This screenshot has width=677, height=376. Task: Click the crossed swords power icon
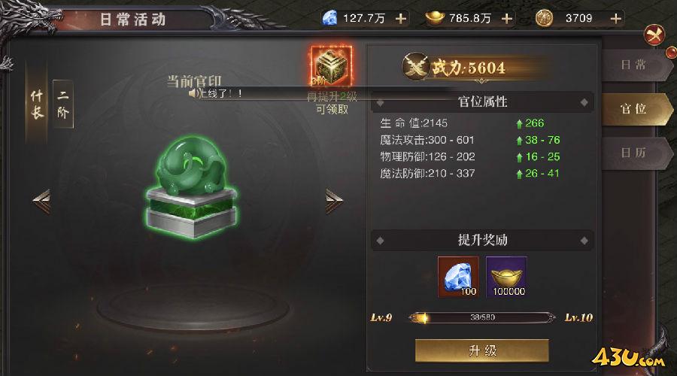[416, 66]
